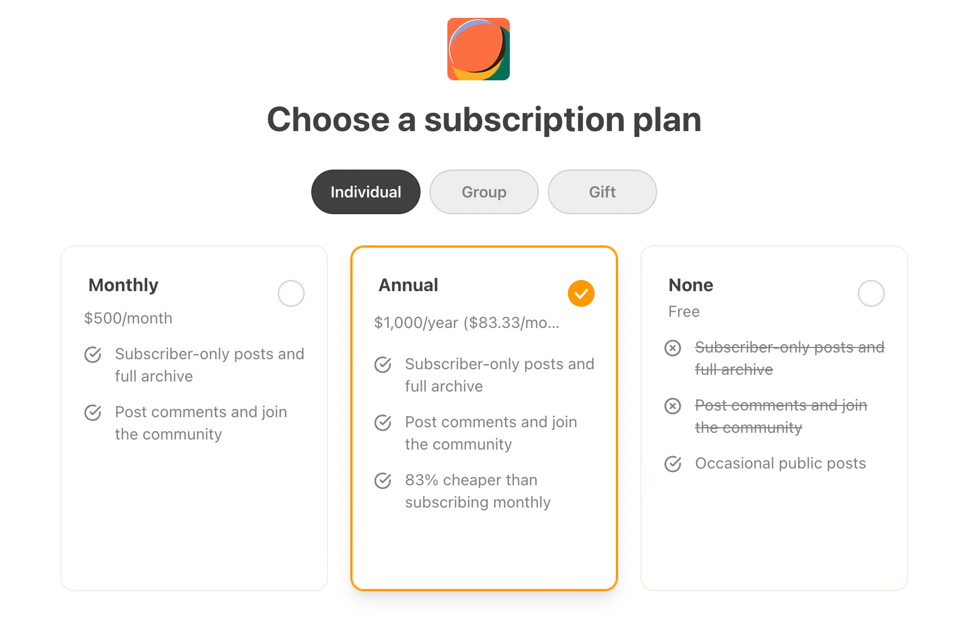Click the checkmark beside 'Occasional public posts'
The image size is (965, 618).
coord(673,464)
